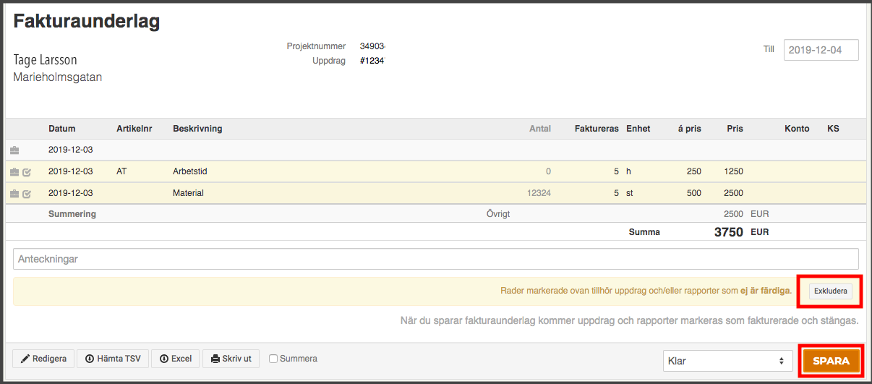Viewport: 872px width, 384px height.
Task: Click the Datum column header
Action: (x=62, y=129)
